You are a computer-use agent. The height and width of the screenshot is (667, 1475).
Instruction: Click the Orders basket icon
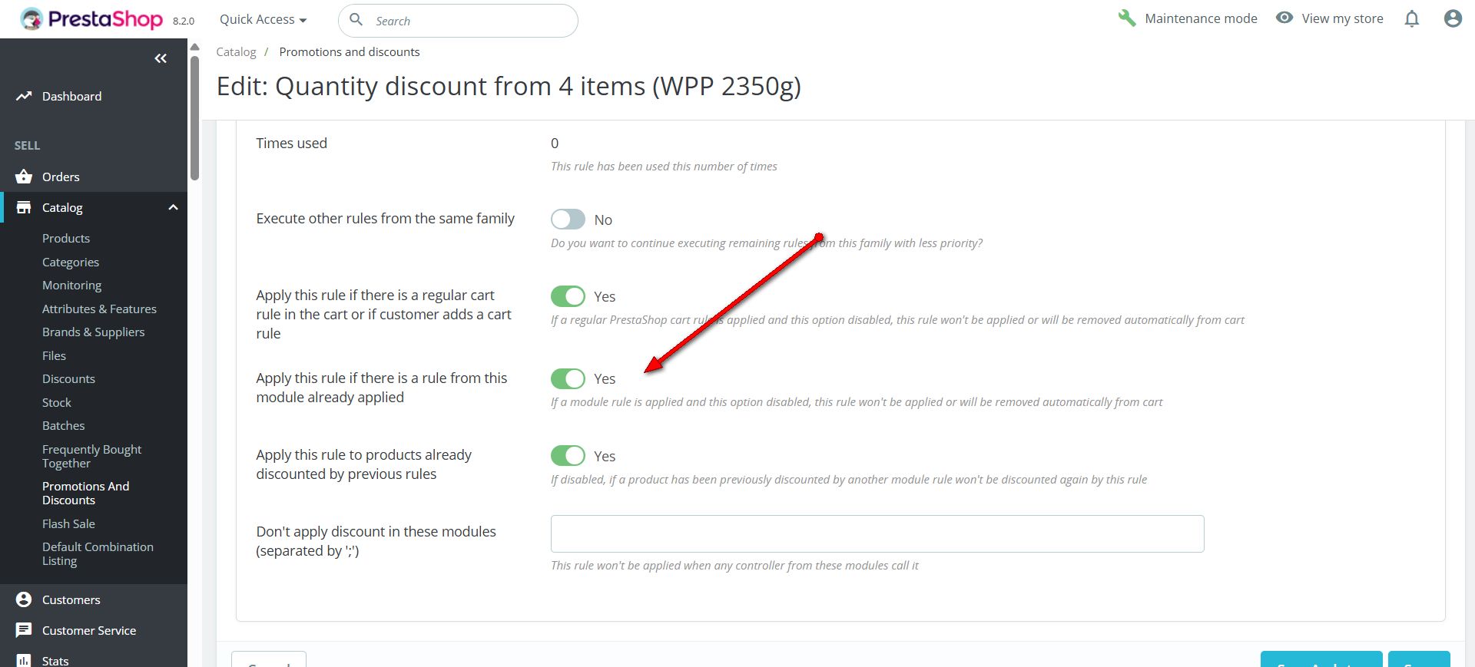tap(24, 177)
